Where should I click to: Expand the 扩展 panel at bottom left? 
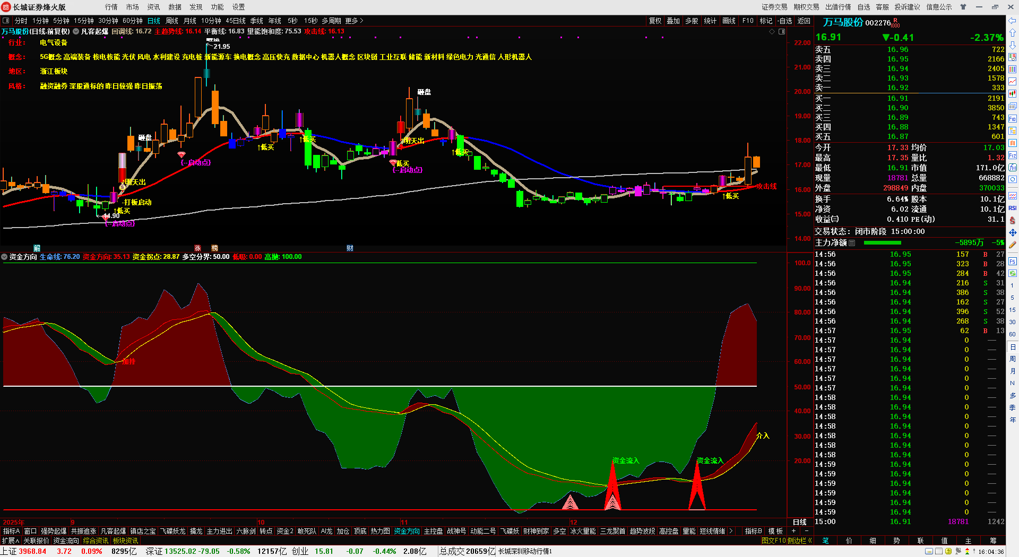click(11, 541)
